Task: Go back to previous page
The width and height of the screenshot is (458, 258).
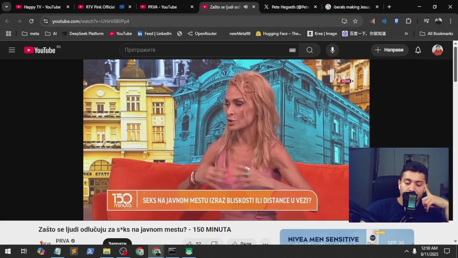Action: 7,21
